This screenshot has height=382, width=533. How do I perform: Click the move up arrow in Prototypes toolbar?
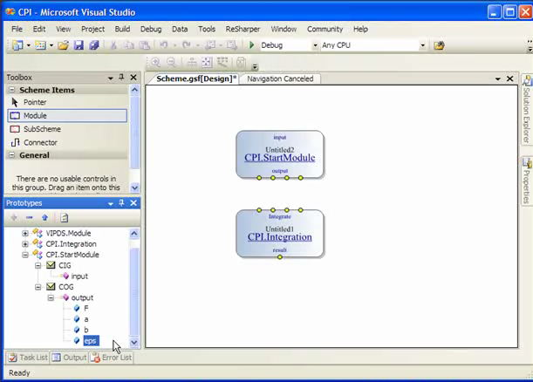44,217
